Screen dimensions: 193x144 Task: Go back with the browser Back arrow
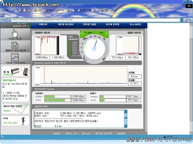point(5,10)
